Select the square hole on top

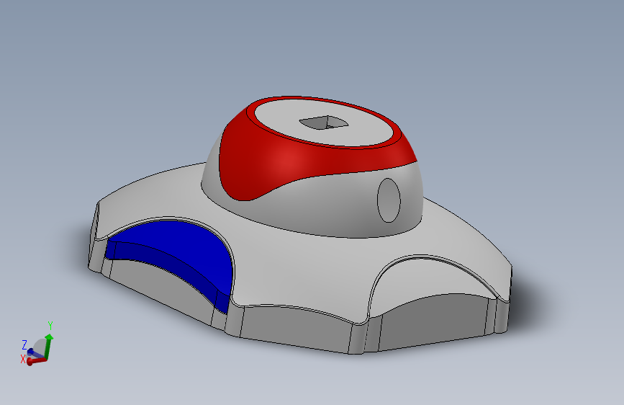[324, 123]
